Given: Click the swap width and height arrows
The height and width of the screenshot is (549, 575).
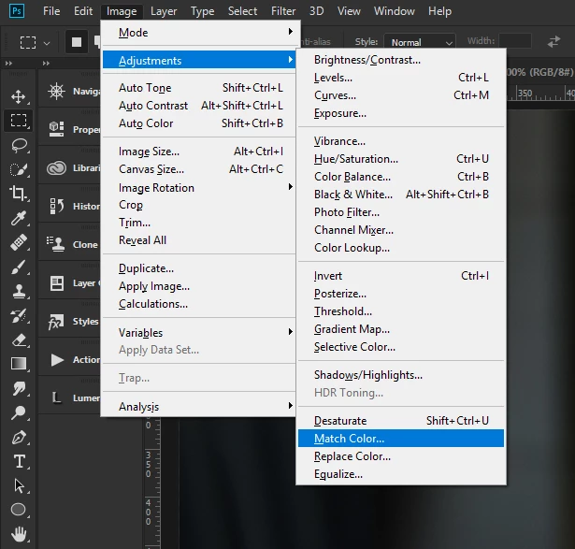Looking at the screenshot, I should click(x=553, y=41).
